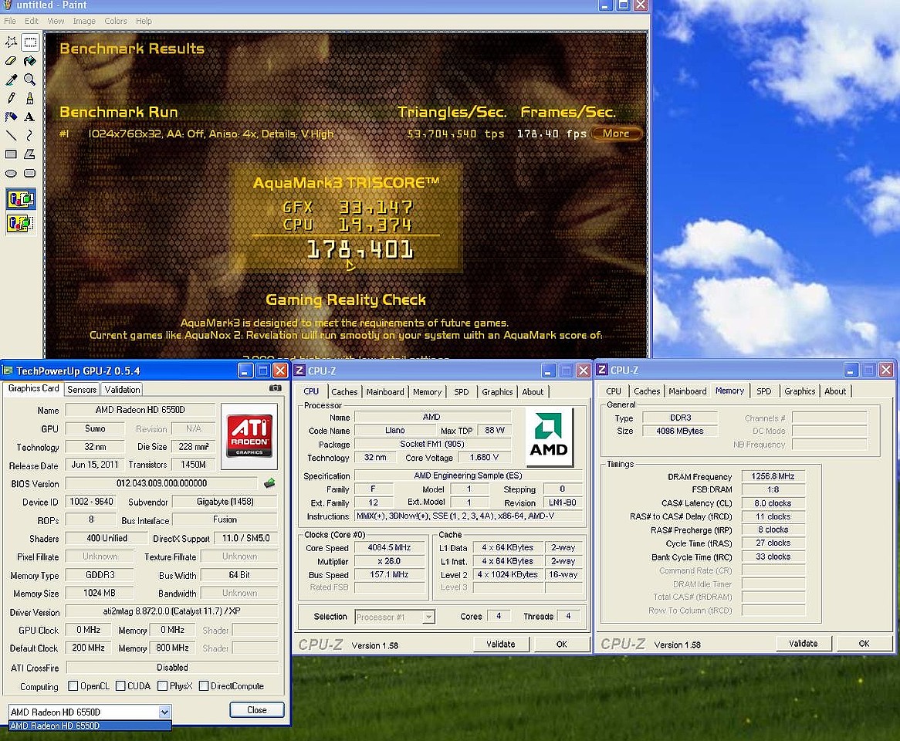The height and width of the screenshot is (741, 900).
Task: Click the Specification AMD Engineering Sample field
Action: click(468, 475)
